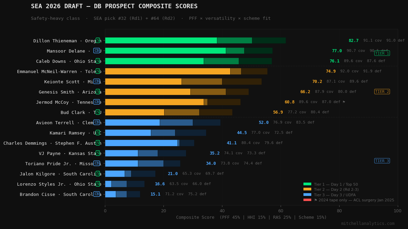Click the green Tier 1 legend swatch
408x229 pixels.
[x=307, y=184]
